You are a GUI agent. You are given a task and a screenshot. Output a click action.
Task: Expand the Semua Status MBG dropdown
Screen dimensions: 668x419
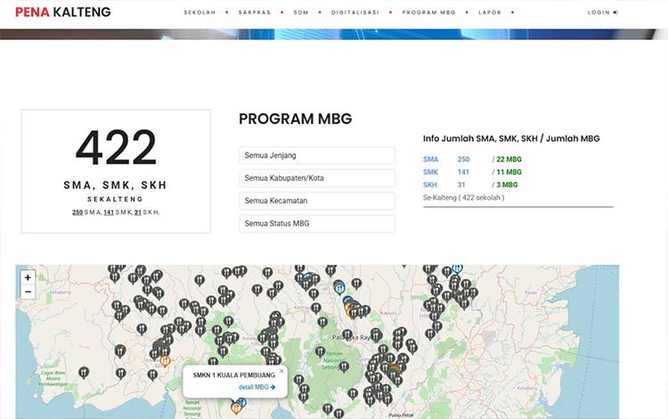click(x=317, y=224)
